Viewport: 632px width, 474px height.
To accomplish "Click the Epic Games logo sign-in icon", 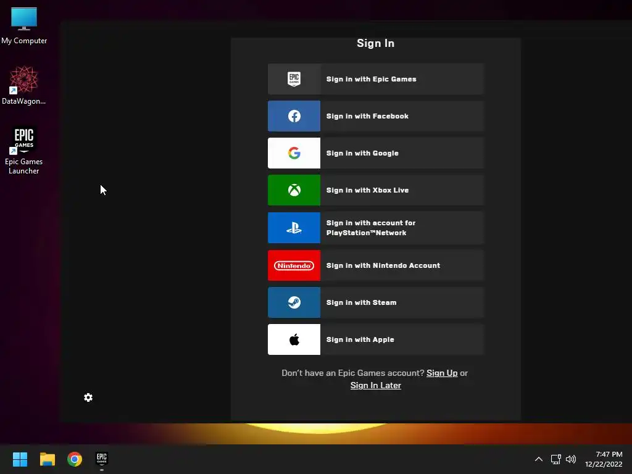I will 294,79.
